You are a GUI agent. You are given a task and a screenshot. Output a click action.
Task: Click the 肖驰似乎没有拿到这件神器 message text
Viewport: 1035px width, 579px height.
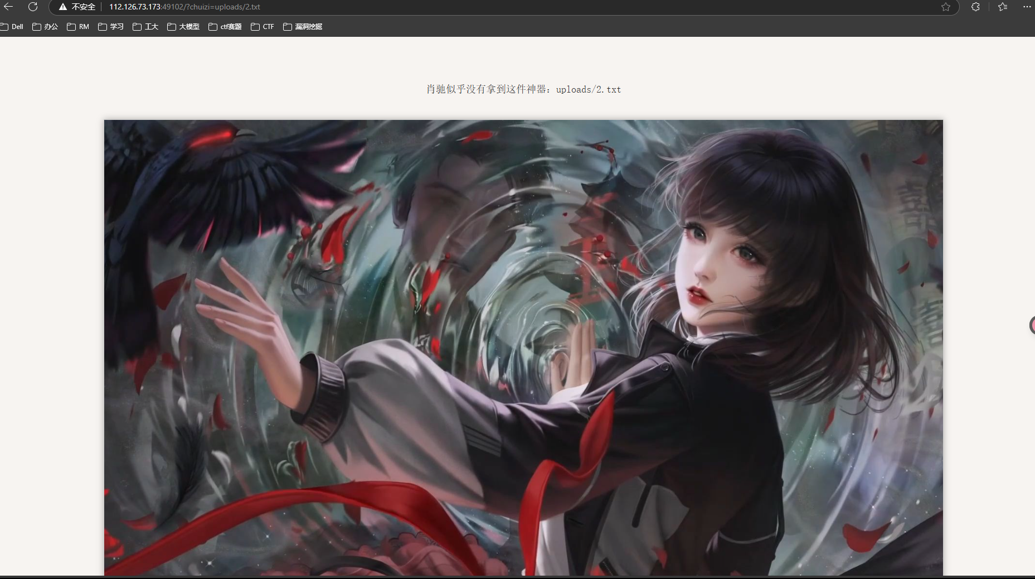coord(523,89)
